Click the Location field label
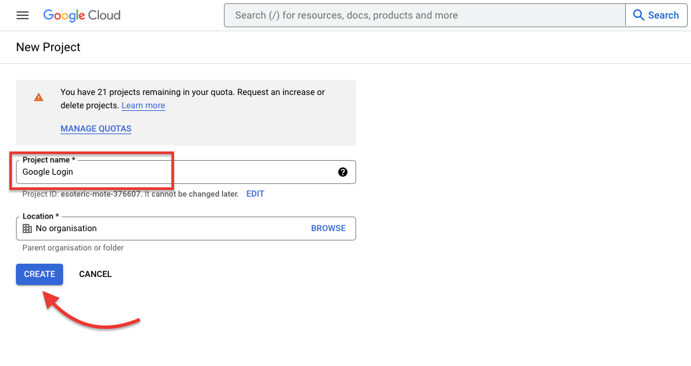The height and width of the screenshot is (366, 691). [x=41, y=217]
